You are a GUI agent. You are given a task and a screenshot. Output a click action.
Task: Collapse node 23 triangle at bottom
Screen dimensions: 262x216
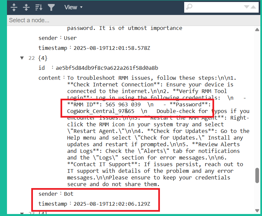click(22, 213)
